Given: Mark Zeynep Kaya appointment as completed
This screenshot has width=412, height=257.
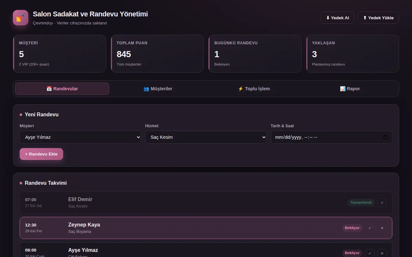Looking at the screenshot, I should pos(370,228).
